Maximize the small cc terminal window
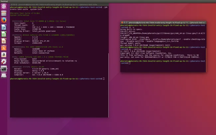 coord(127,22)
